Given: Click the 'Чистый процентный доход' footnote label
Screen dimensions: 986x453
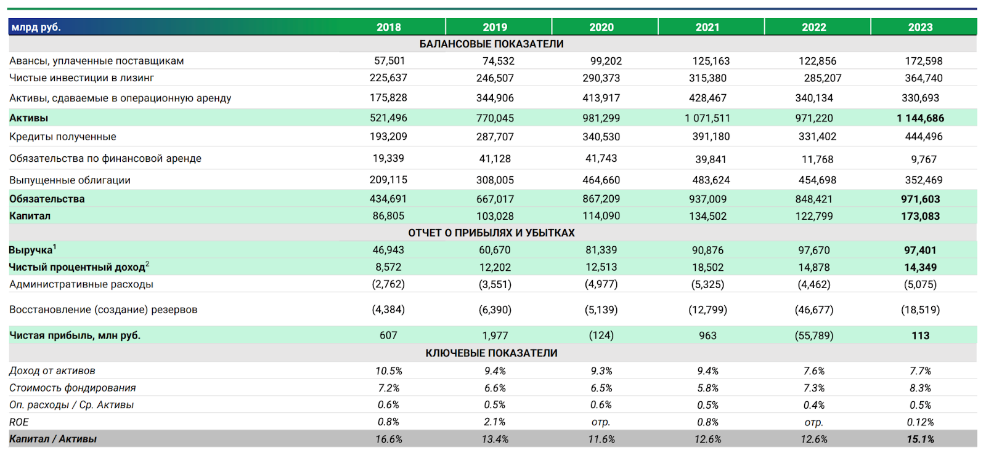Looking at the screenshot, I should (x=78, y=267).
